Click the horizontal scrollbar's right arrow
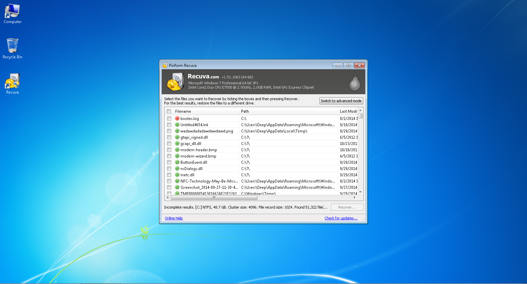The image size is (527, 284). (354, 197)
